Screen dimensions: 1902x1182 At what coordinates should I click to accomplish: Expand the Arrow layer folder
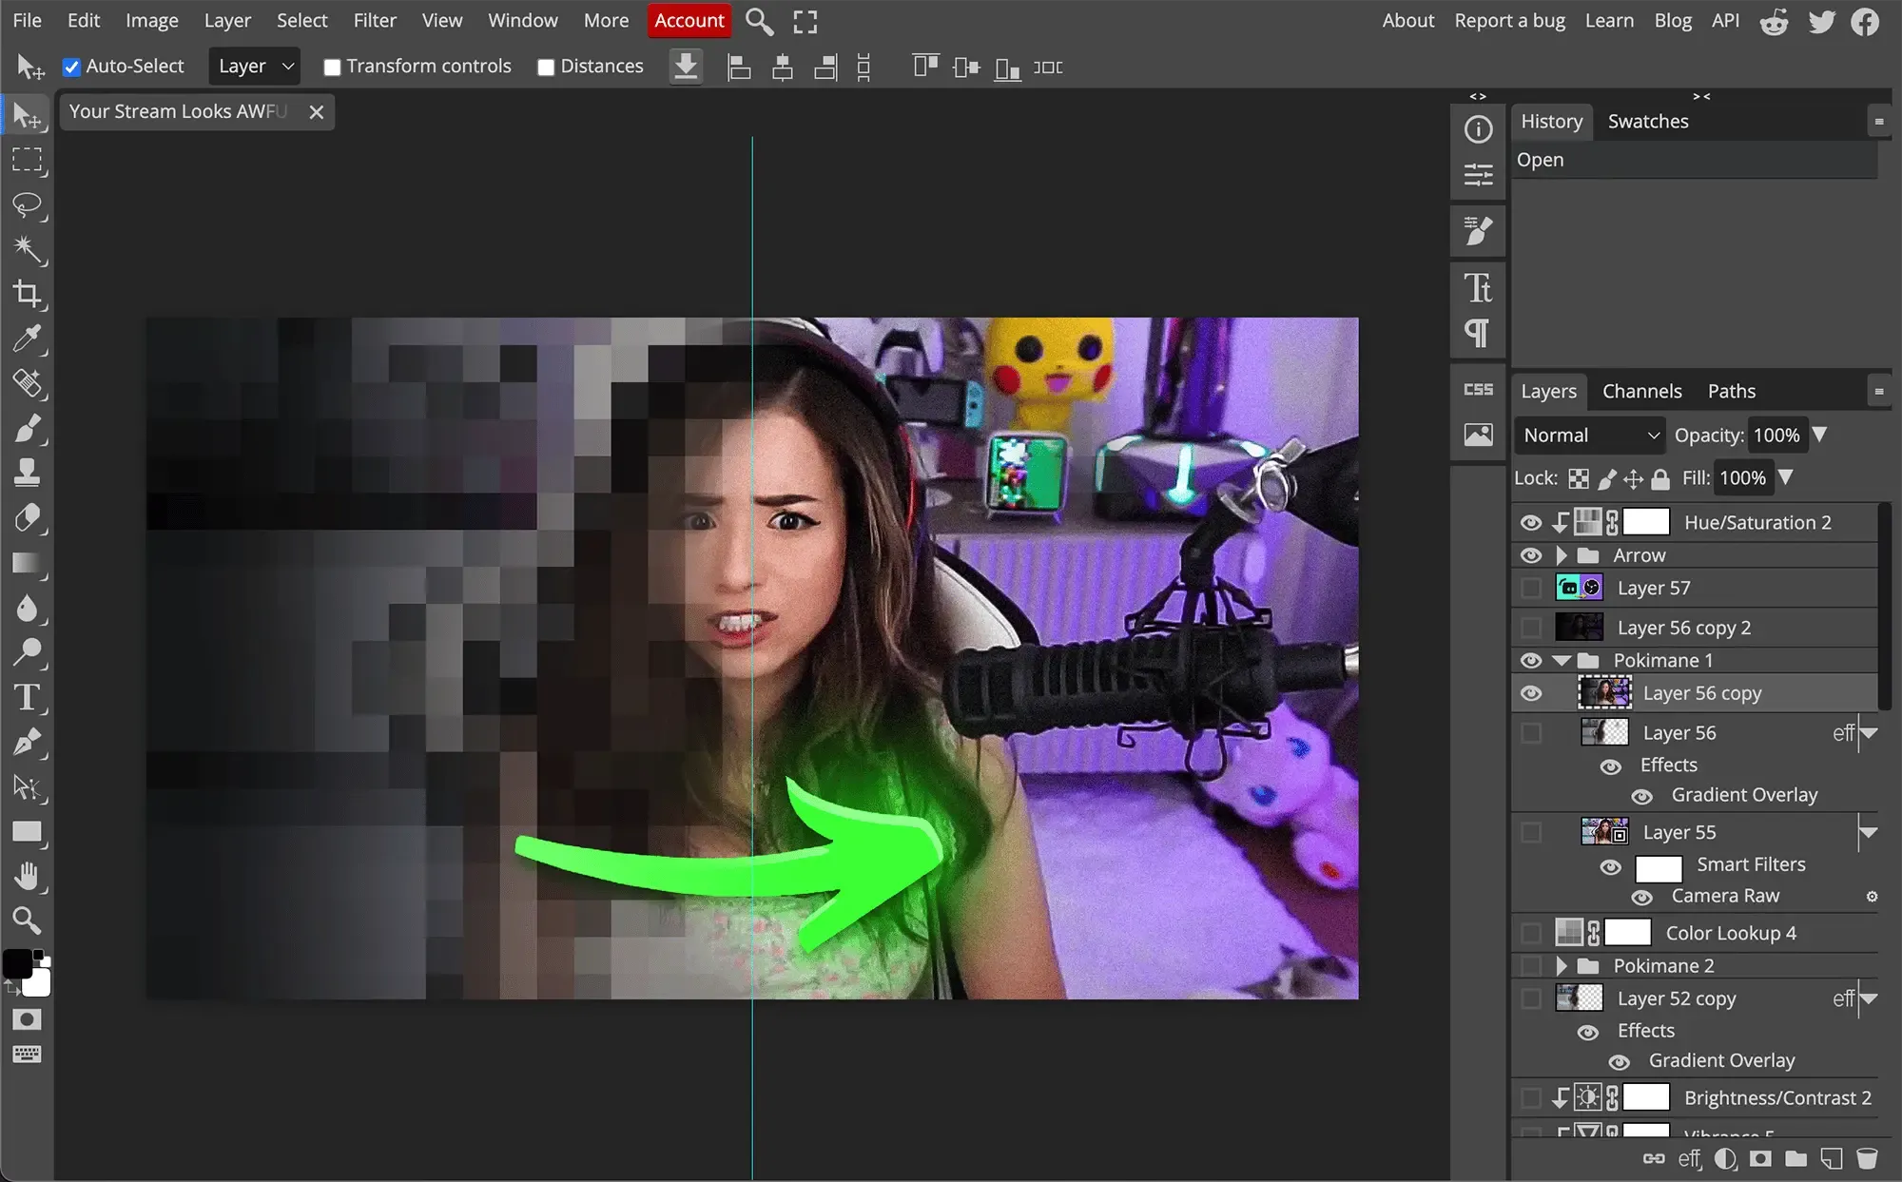click(1561, 555)
